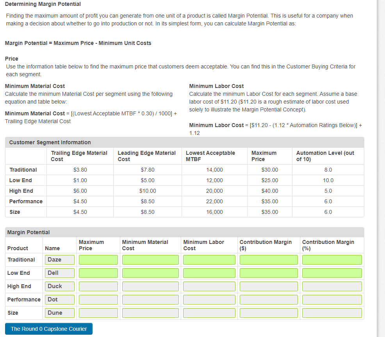Click High End's Maximum Price field
The width and height of the screenshot is (385, 337).
coord(98,286)
